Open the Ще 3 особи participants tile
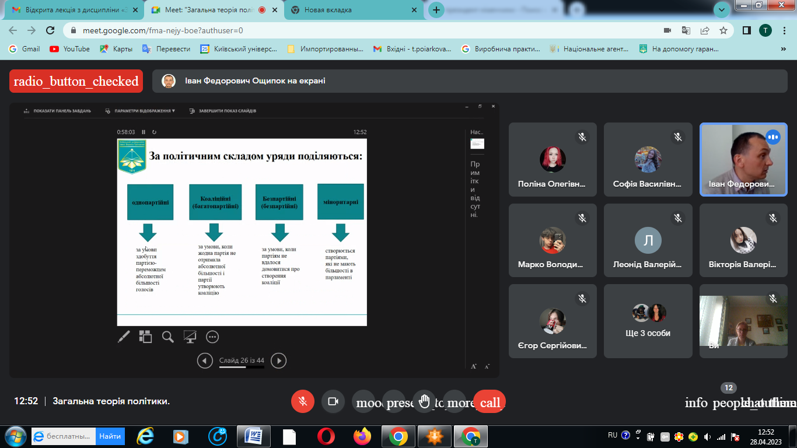Image resolution: width=797 pixels, height=448 pixels. (648, 321)
